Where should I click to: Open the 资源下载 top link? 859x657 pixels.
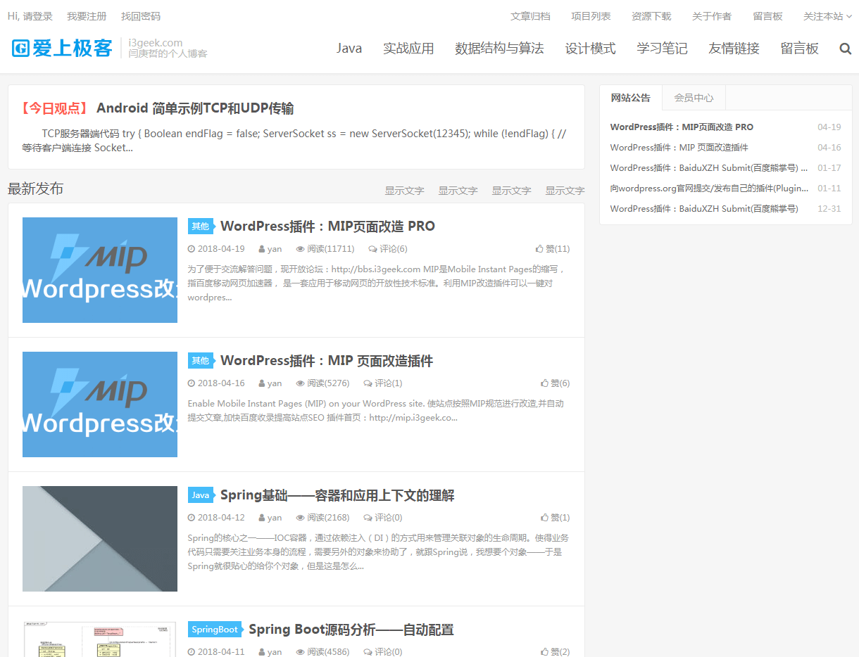point(651,16)
